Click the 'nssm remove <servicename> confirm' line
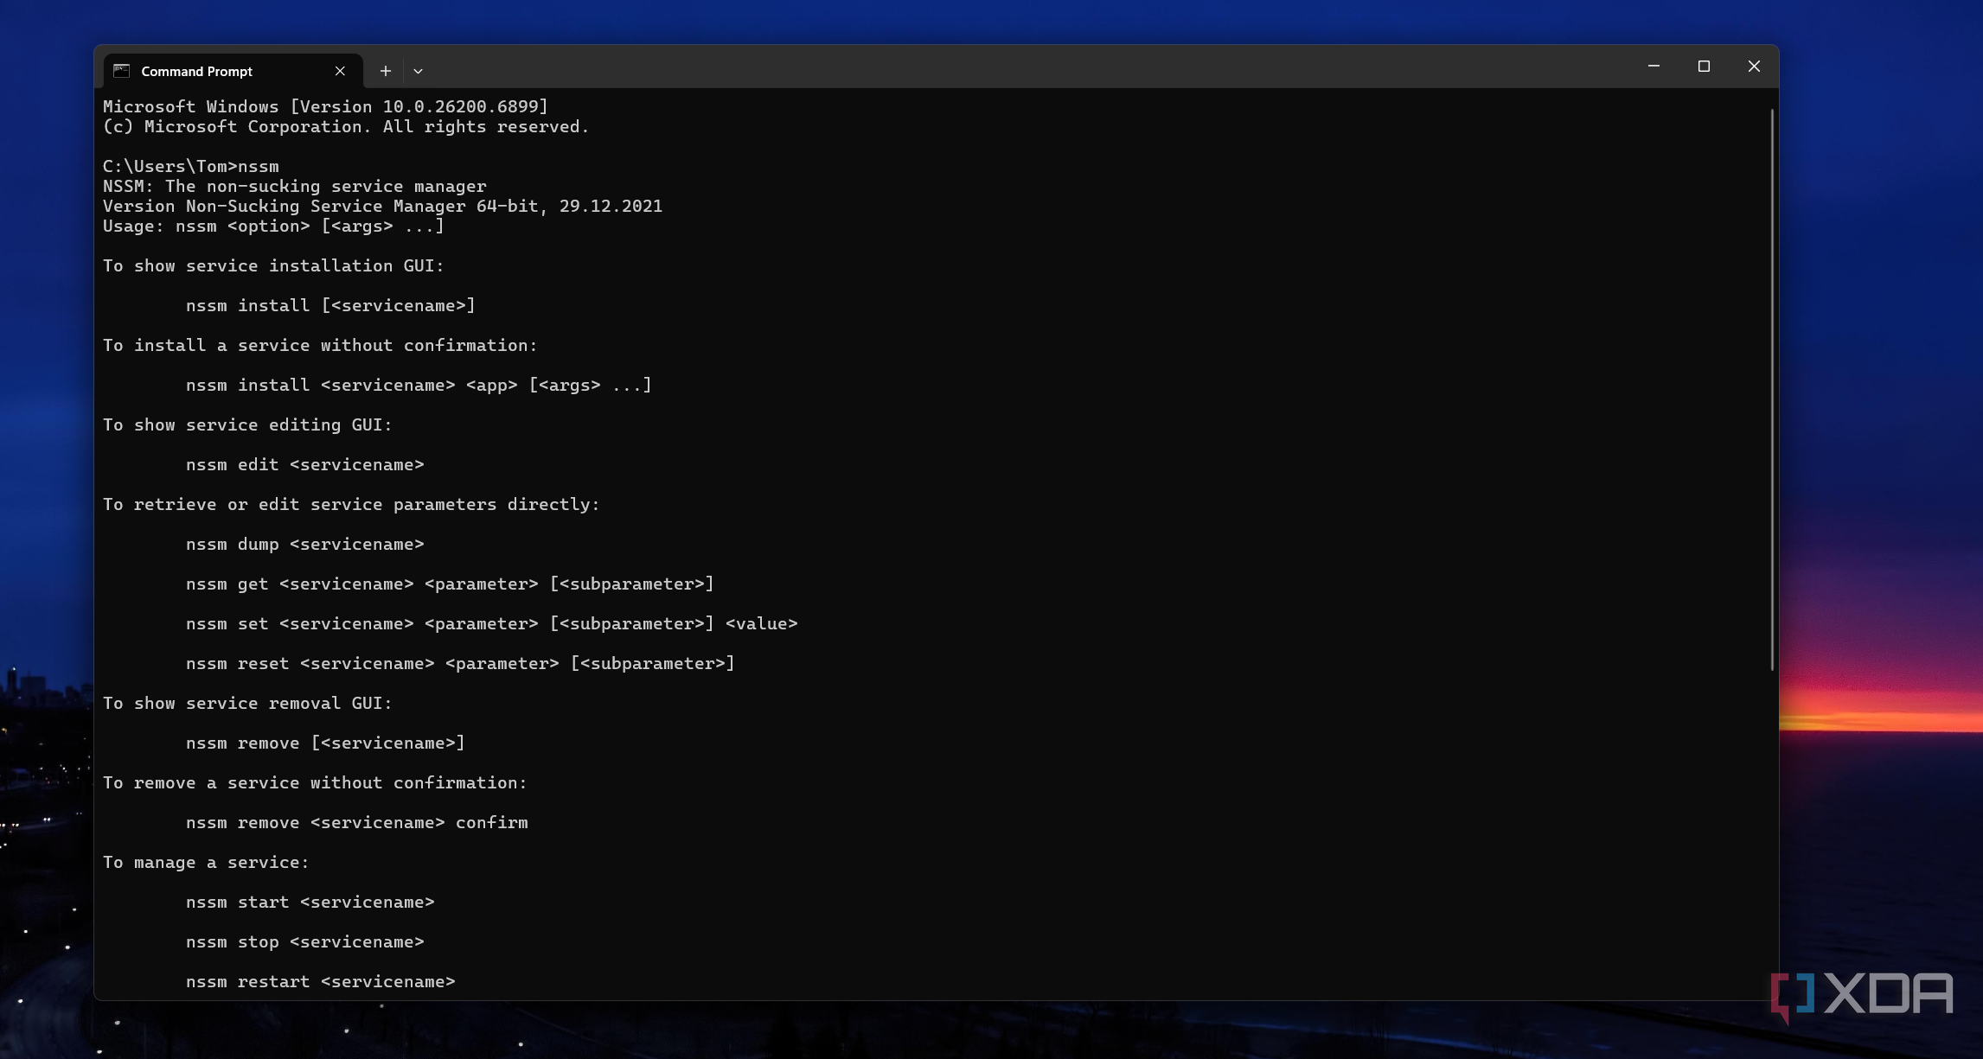Screen dimensions: 1983x1059 tap(356, 823)
